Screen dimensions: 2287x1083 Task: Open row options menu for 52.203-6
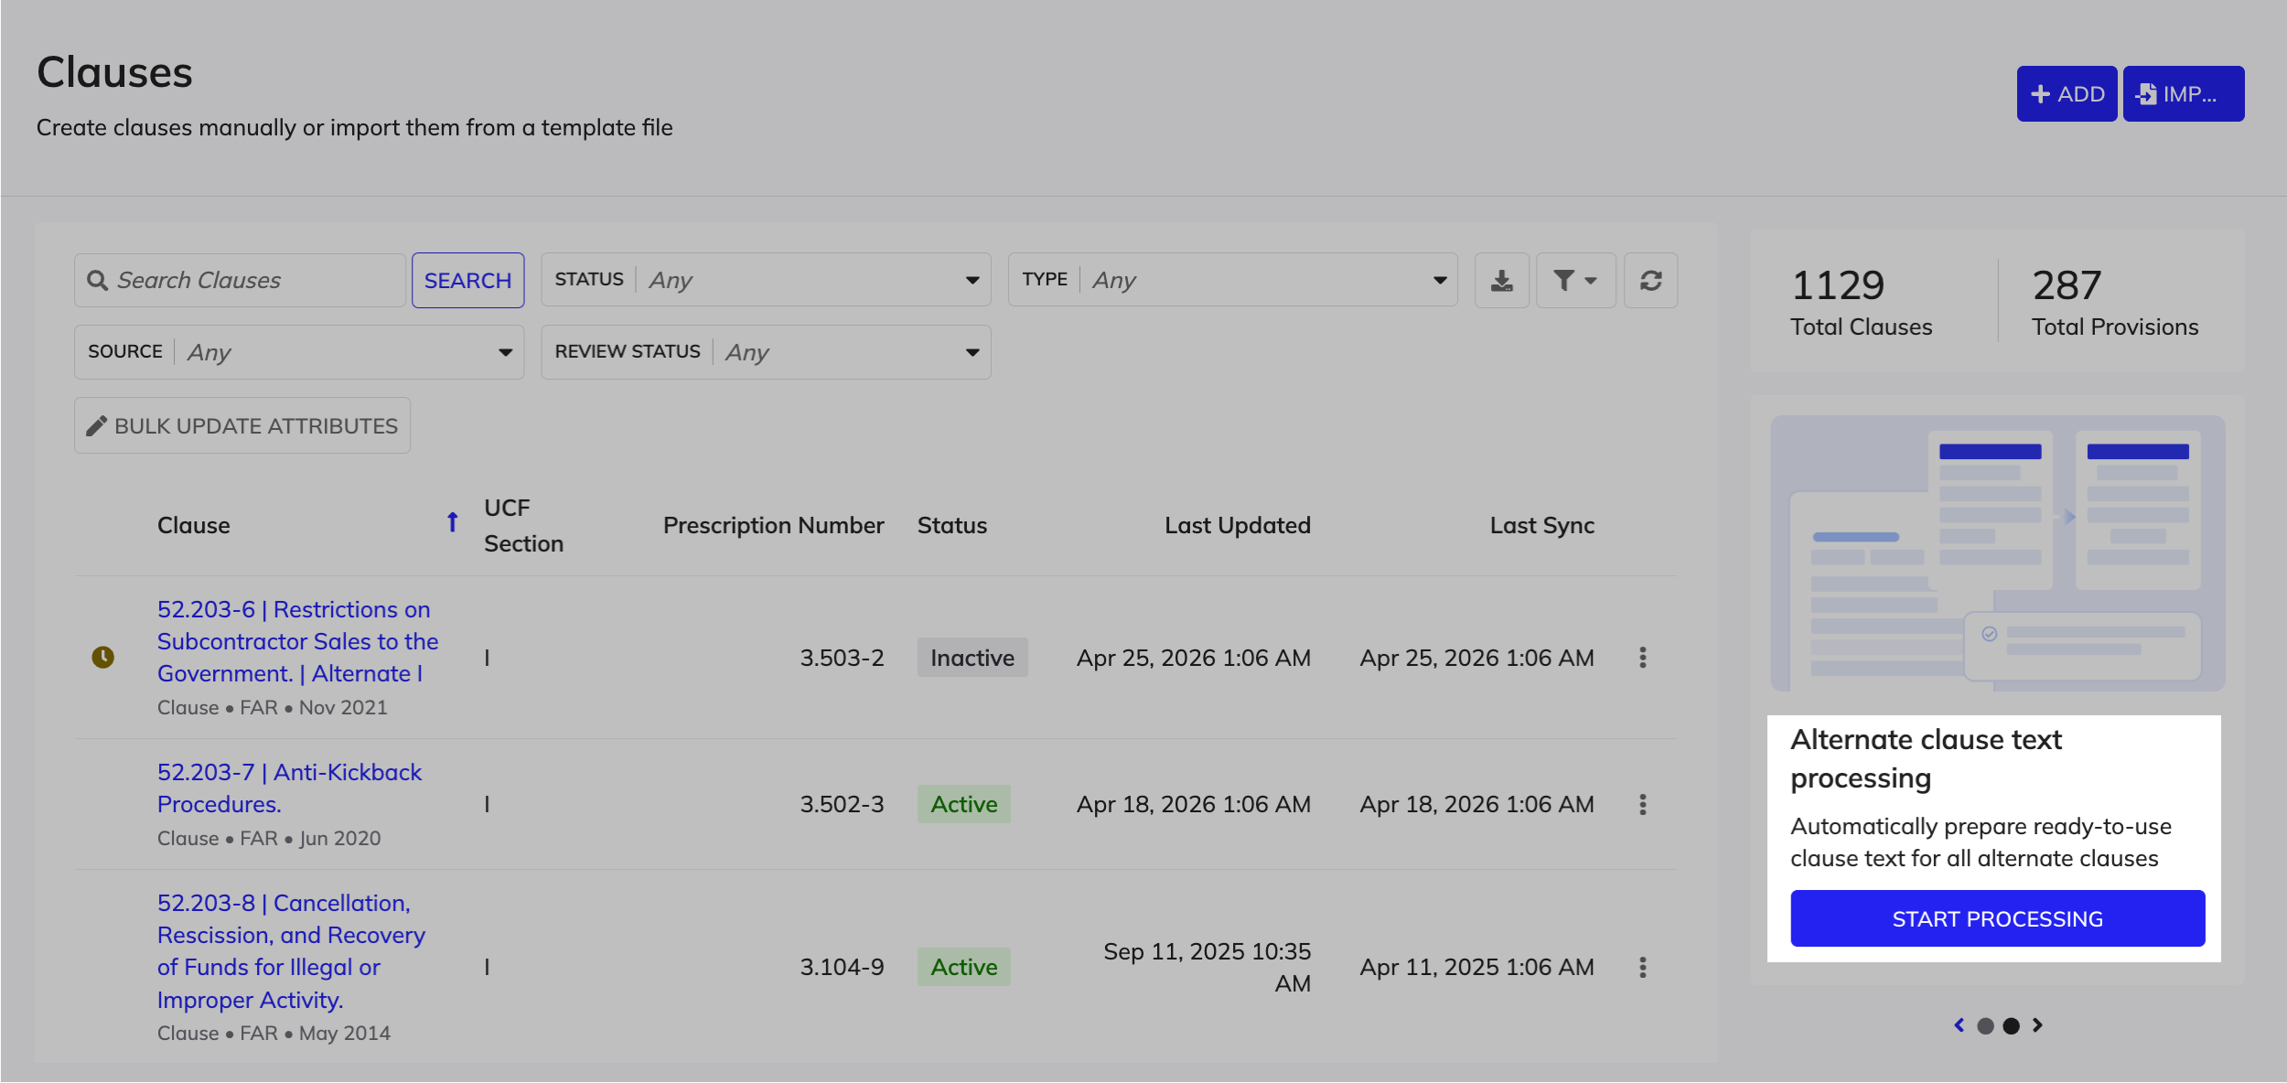pos(1642,658)
